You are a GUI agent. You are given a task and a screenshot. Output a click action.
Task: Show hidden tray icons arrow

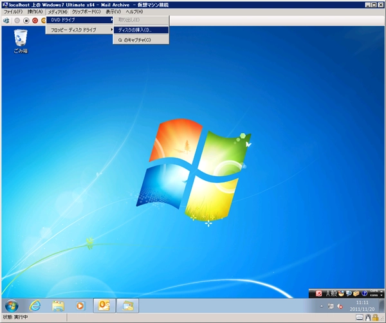coord(322,306)
